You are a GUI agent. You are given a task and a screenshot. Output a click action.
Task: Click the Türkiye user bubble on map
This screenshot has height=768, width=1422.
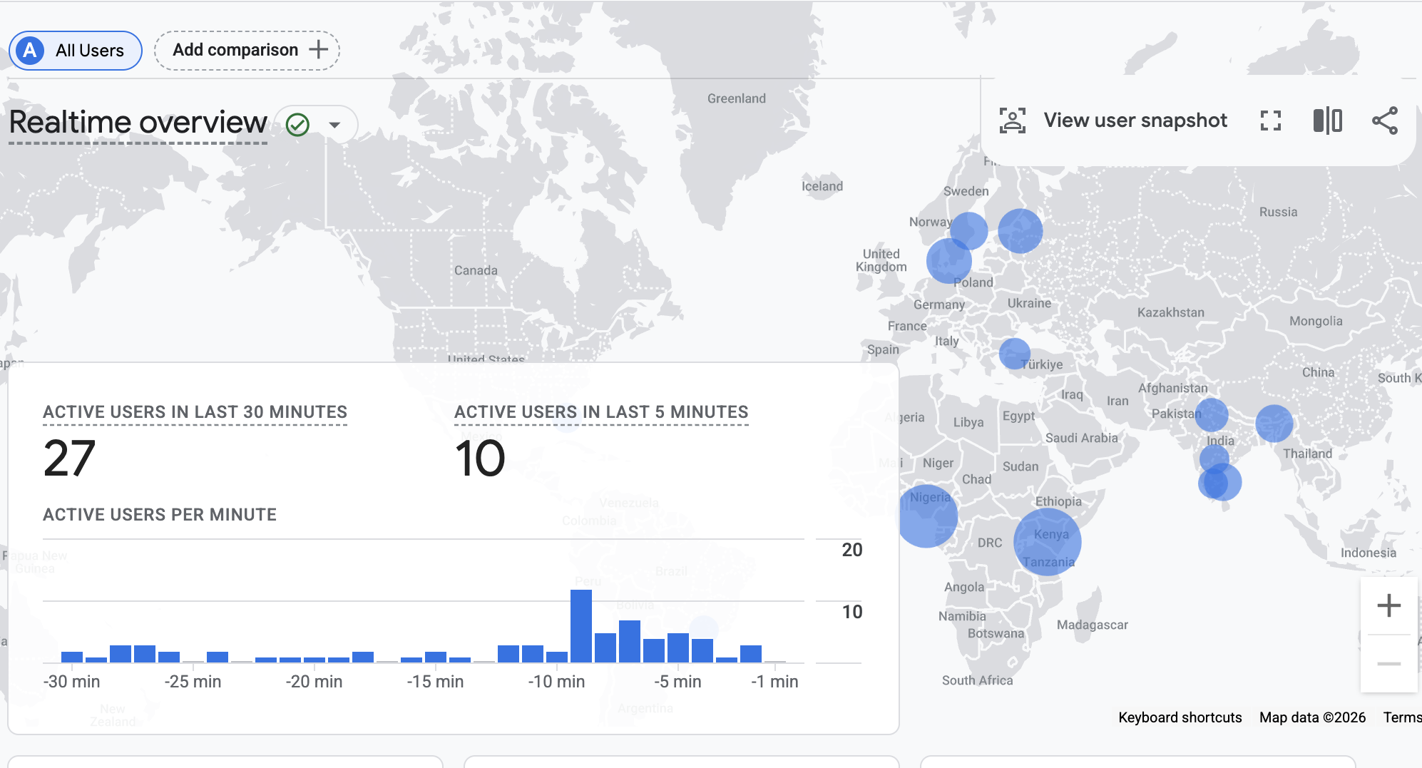click(1014, 354)
